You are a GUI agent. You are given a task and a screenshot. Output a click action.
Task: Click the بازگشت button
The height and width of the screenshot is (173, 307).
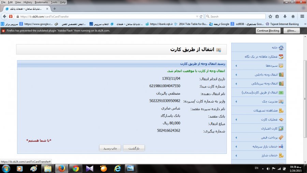pos(134,148)
